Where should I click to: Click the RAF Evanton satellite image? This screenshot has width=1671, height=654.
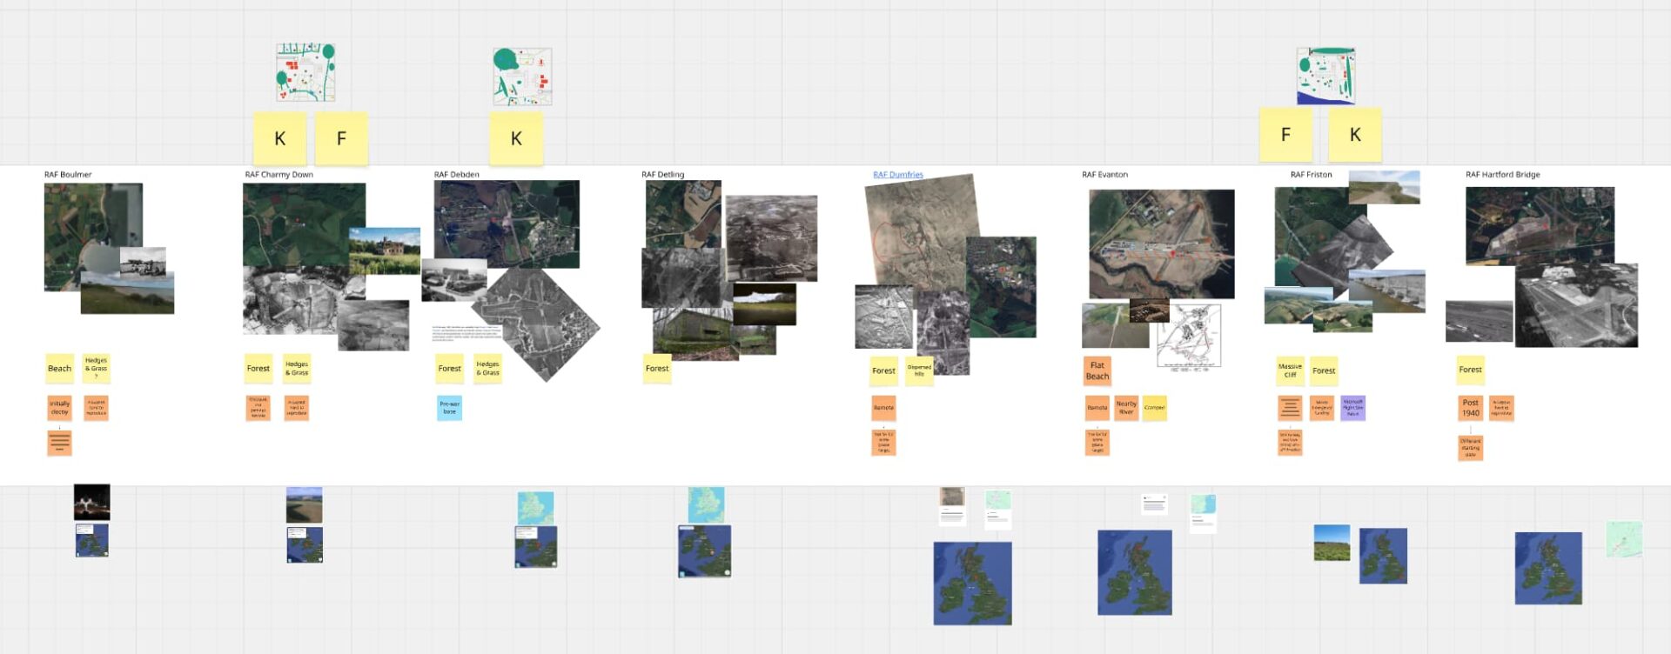click(x=1161, y=244)
